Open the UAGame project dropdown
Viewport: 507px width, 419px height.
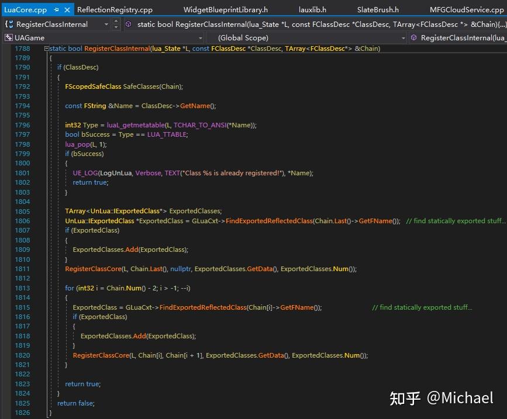click(x=200, y=38)
